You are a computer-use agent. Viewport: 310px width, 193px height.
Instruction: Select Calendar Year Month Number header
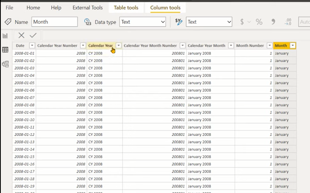150,46
